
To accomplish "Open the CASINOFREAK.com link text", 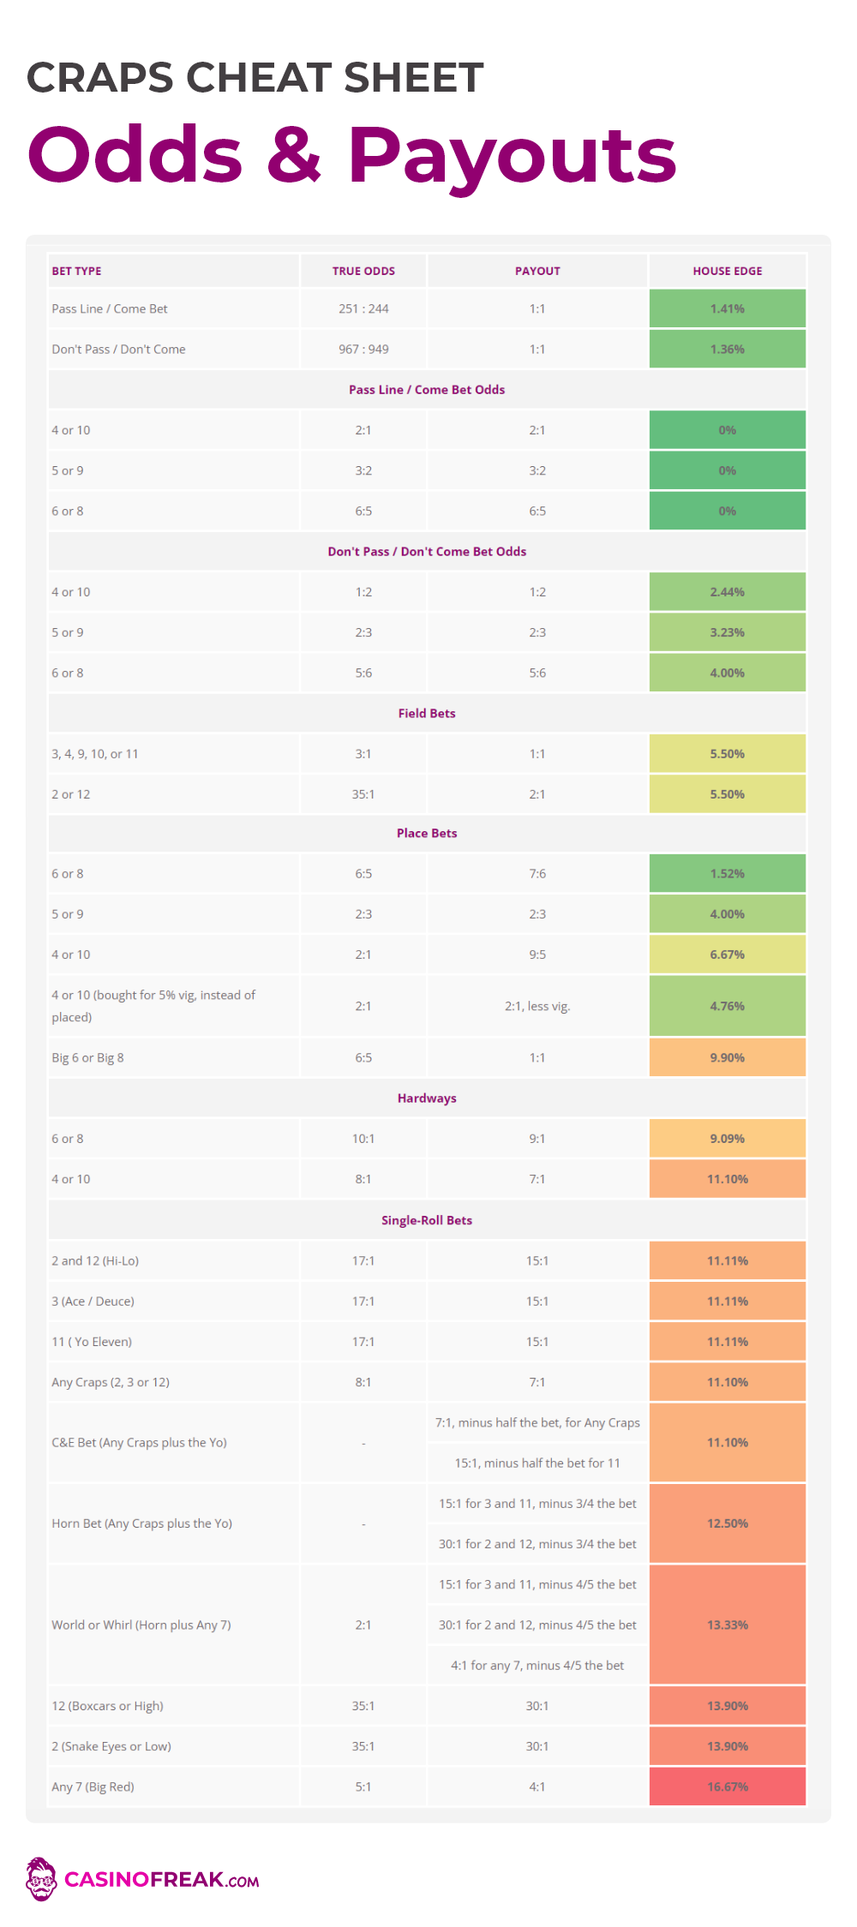I will (161, 1880).
